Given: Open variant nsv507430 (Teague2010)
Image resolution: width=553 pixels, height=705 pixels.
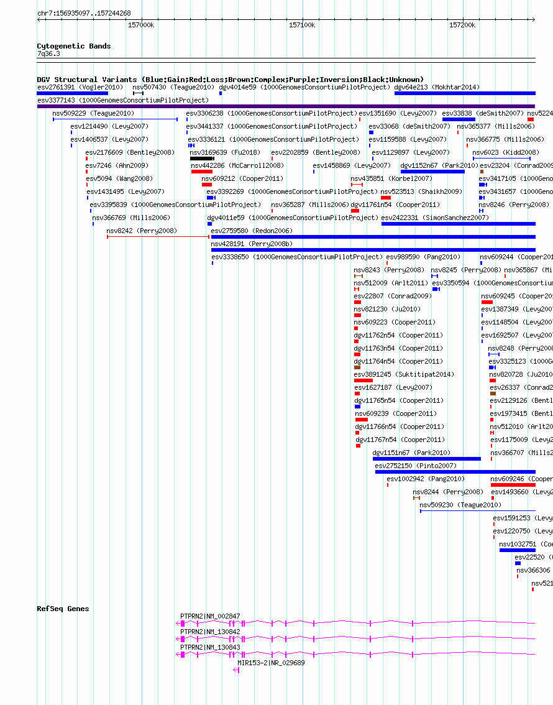Looking at the screenshot, I should (173, 87).
